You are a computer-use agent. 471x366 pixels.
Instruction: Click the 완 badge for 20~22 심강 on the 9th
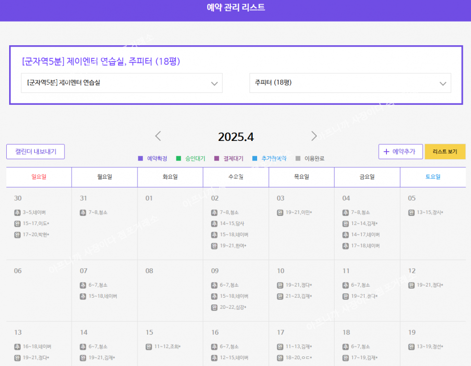[214, 307]
